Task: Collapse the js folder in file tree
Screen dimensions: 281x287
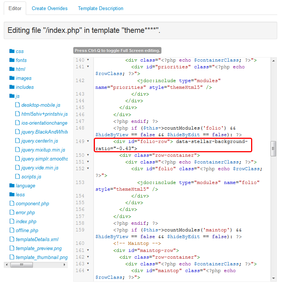Action: [x=12, y=96]
